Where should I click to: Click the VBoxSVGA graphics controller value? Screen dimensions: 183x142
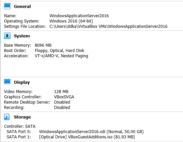click(x=64, y=97)
